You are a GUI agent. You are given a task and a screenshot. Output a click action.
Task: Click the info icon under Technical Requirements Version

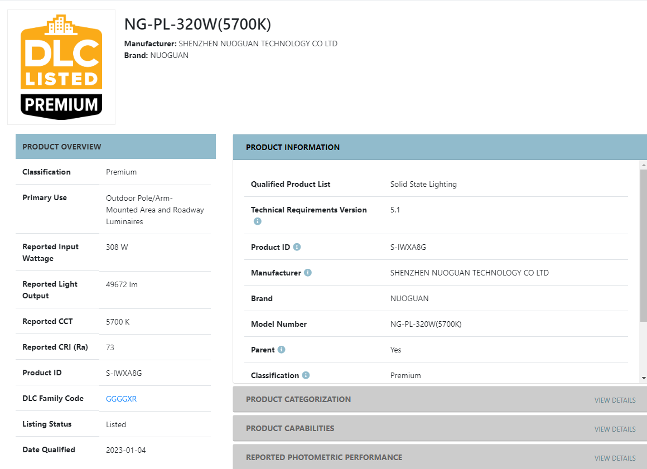(257, 221)
